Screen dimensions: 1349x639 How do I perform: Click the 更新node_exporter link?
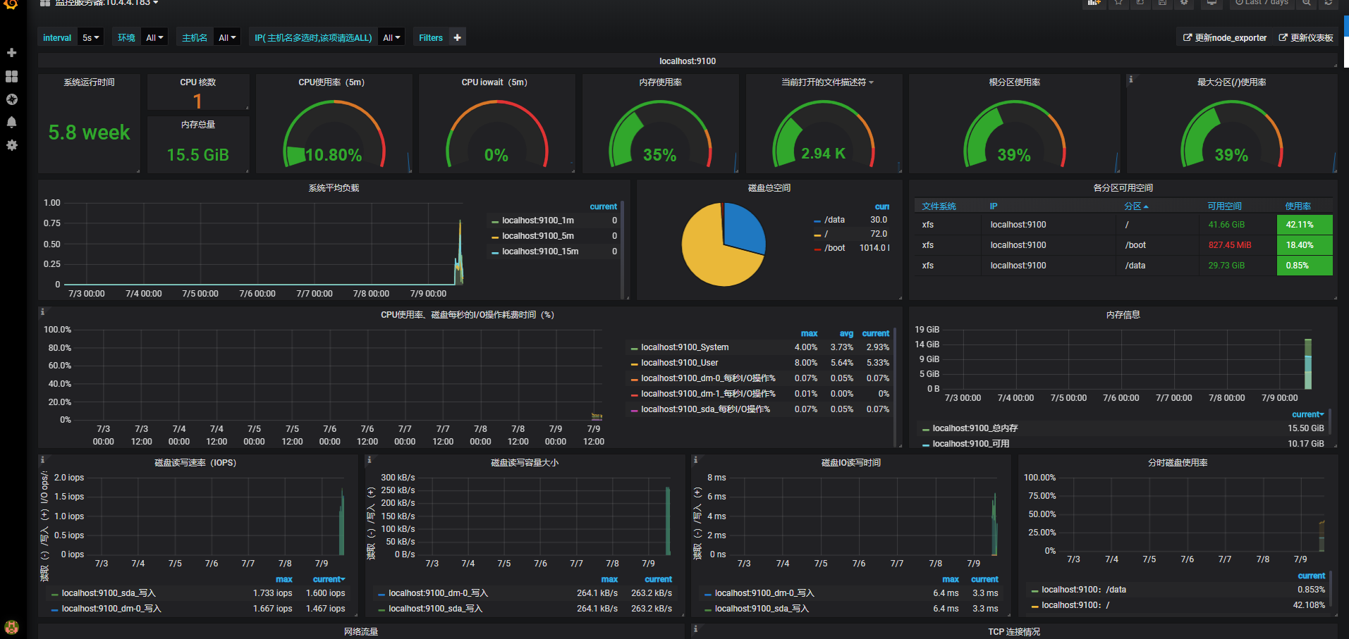1224,37
